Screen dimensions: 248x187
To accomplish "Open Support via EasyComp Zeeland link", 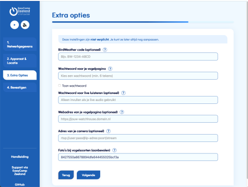I will 20,171.
